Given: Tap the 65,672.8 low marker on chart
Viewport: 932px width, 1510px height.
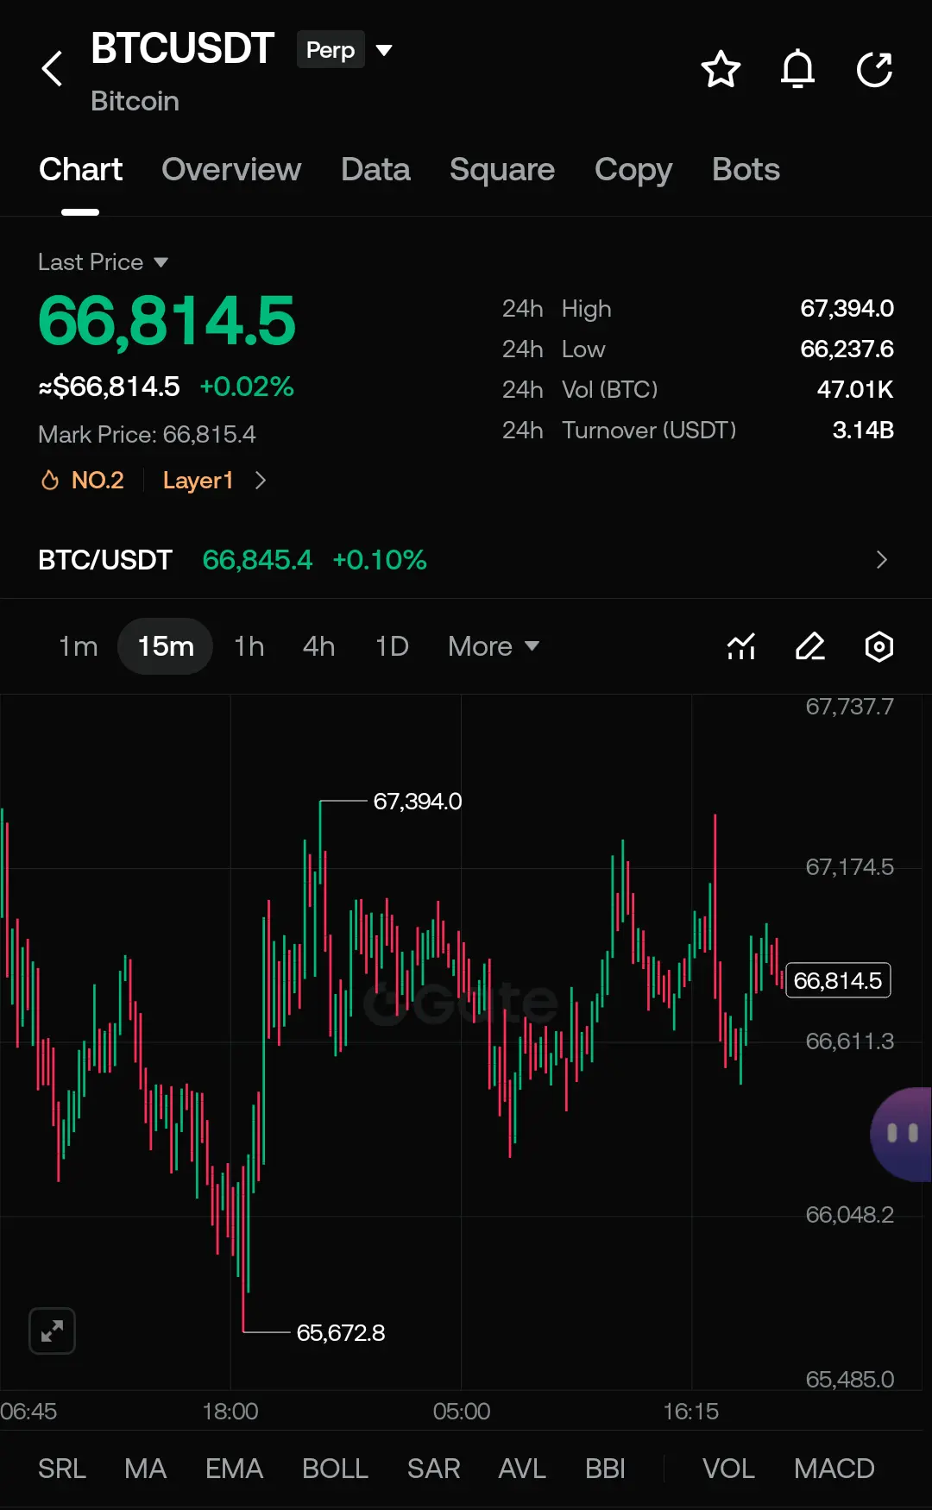Looking at the screenshot, I should 341,1333.
